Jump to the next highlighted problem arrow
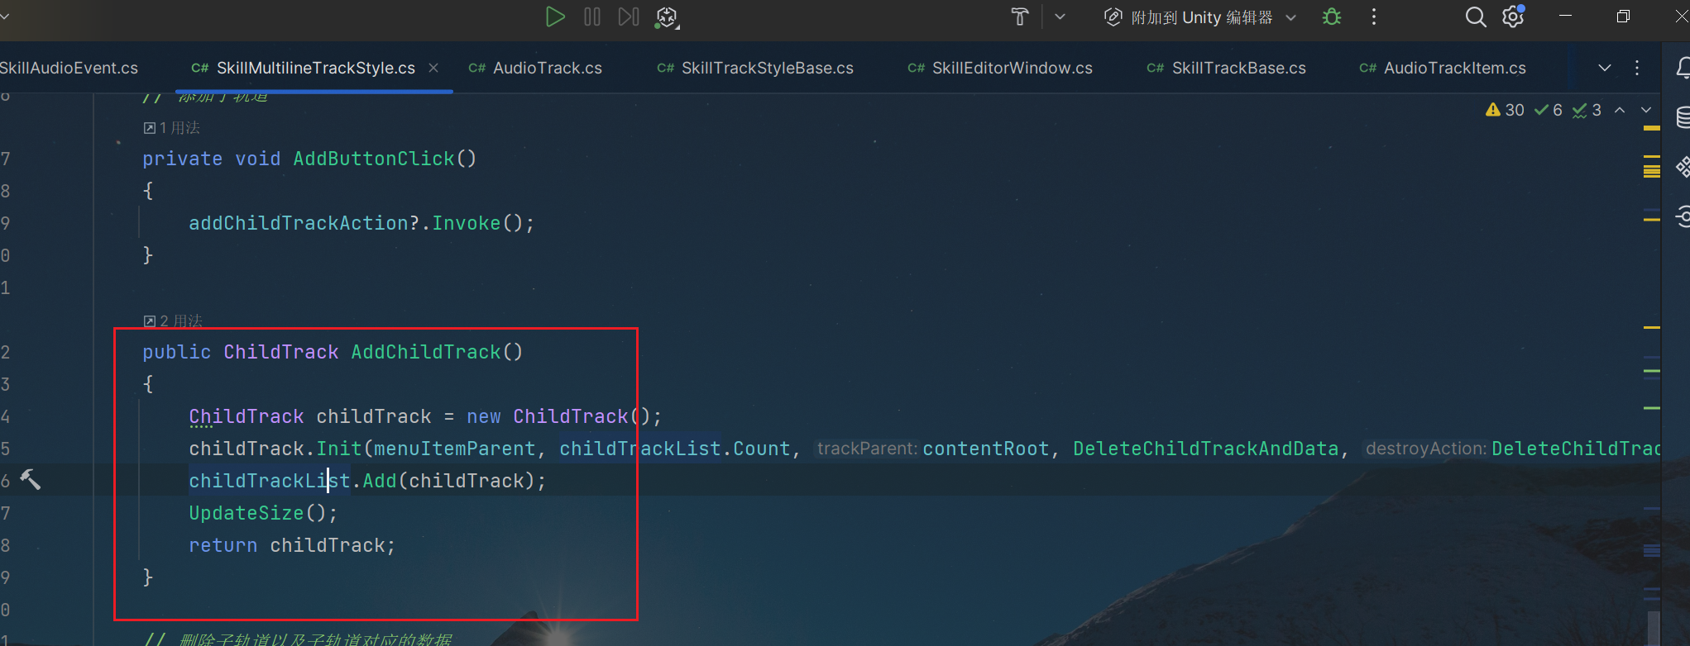Image resolution: width=1690 pixels, height=646 pixels. coord(1646,110)
